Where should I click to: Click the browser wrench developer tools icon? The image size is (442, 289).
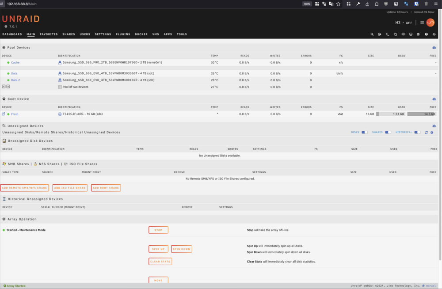coord(358,4)
